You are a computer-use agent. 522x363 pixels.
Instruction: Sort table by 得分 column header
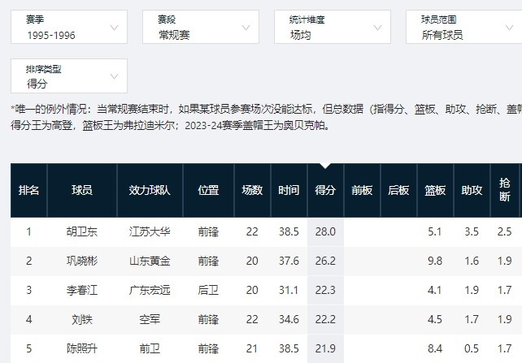(325, 190)
